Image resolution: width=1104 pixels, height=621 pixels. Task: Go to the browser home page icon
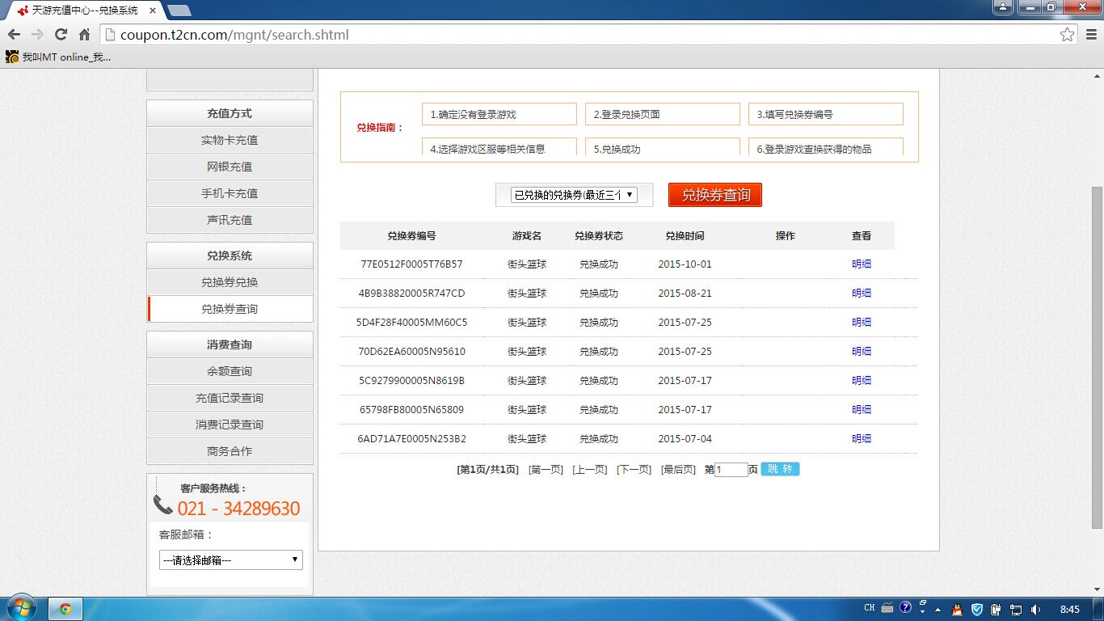(84, 35)
